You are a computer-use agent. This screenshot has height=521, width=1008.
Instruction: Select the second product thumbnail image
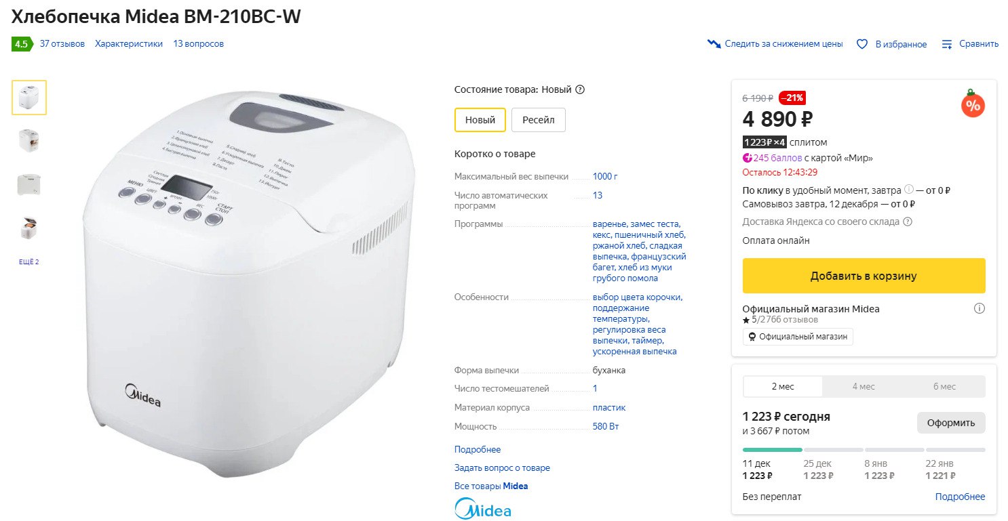(29, 140)
